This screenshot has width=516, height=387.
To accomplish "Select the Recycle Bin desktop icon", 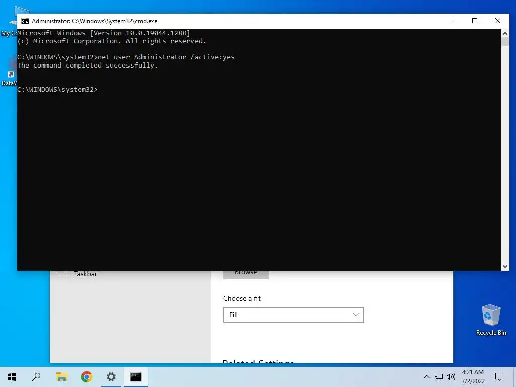I will click(491, 319).
